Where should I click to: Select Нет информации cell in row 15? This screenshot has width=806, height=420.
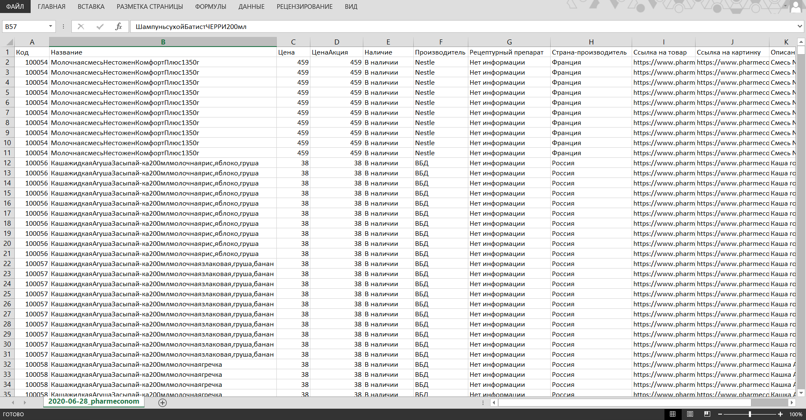tap(509, 193)
